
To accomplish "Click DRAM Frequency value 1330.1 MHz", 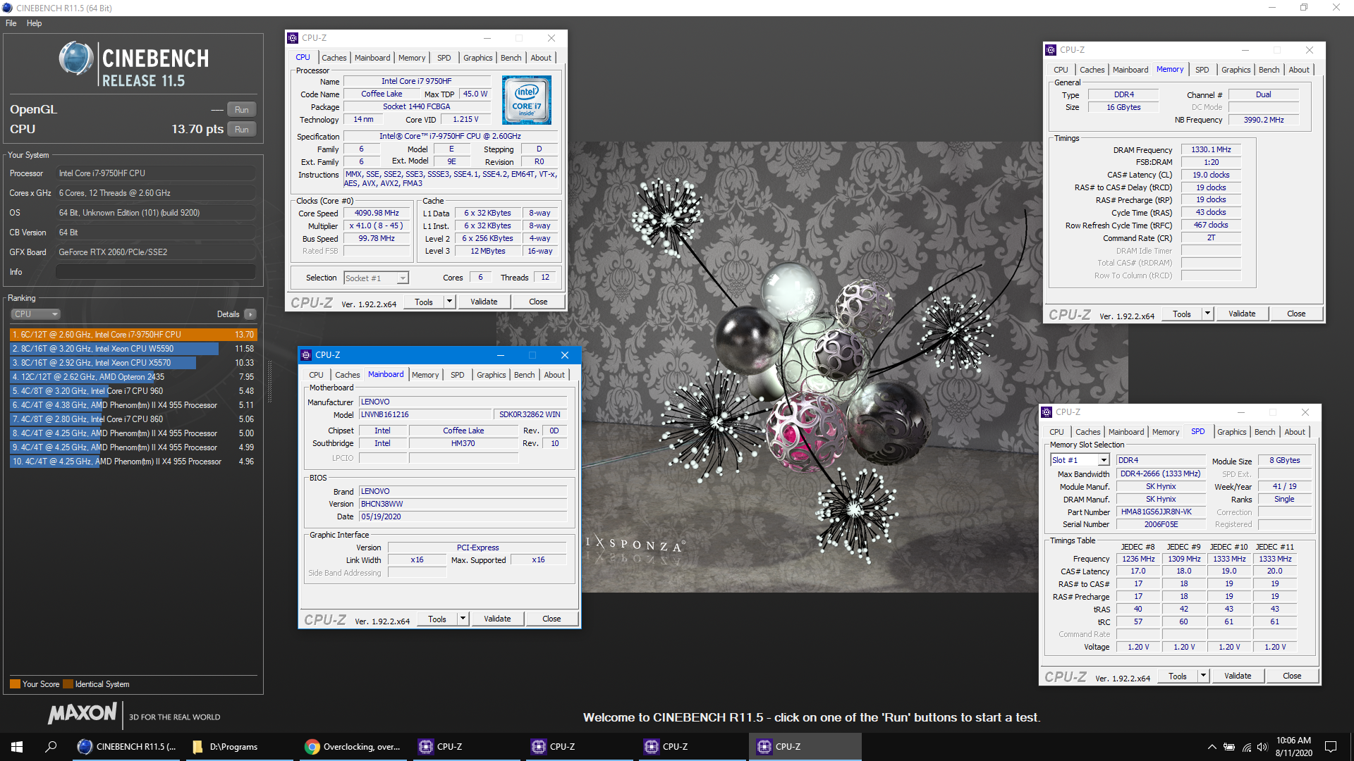I will [x=1211, y=149].
